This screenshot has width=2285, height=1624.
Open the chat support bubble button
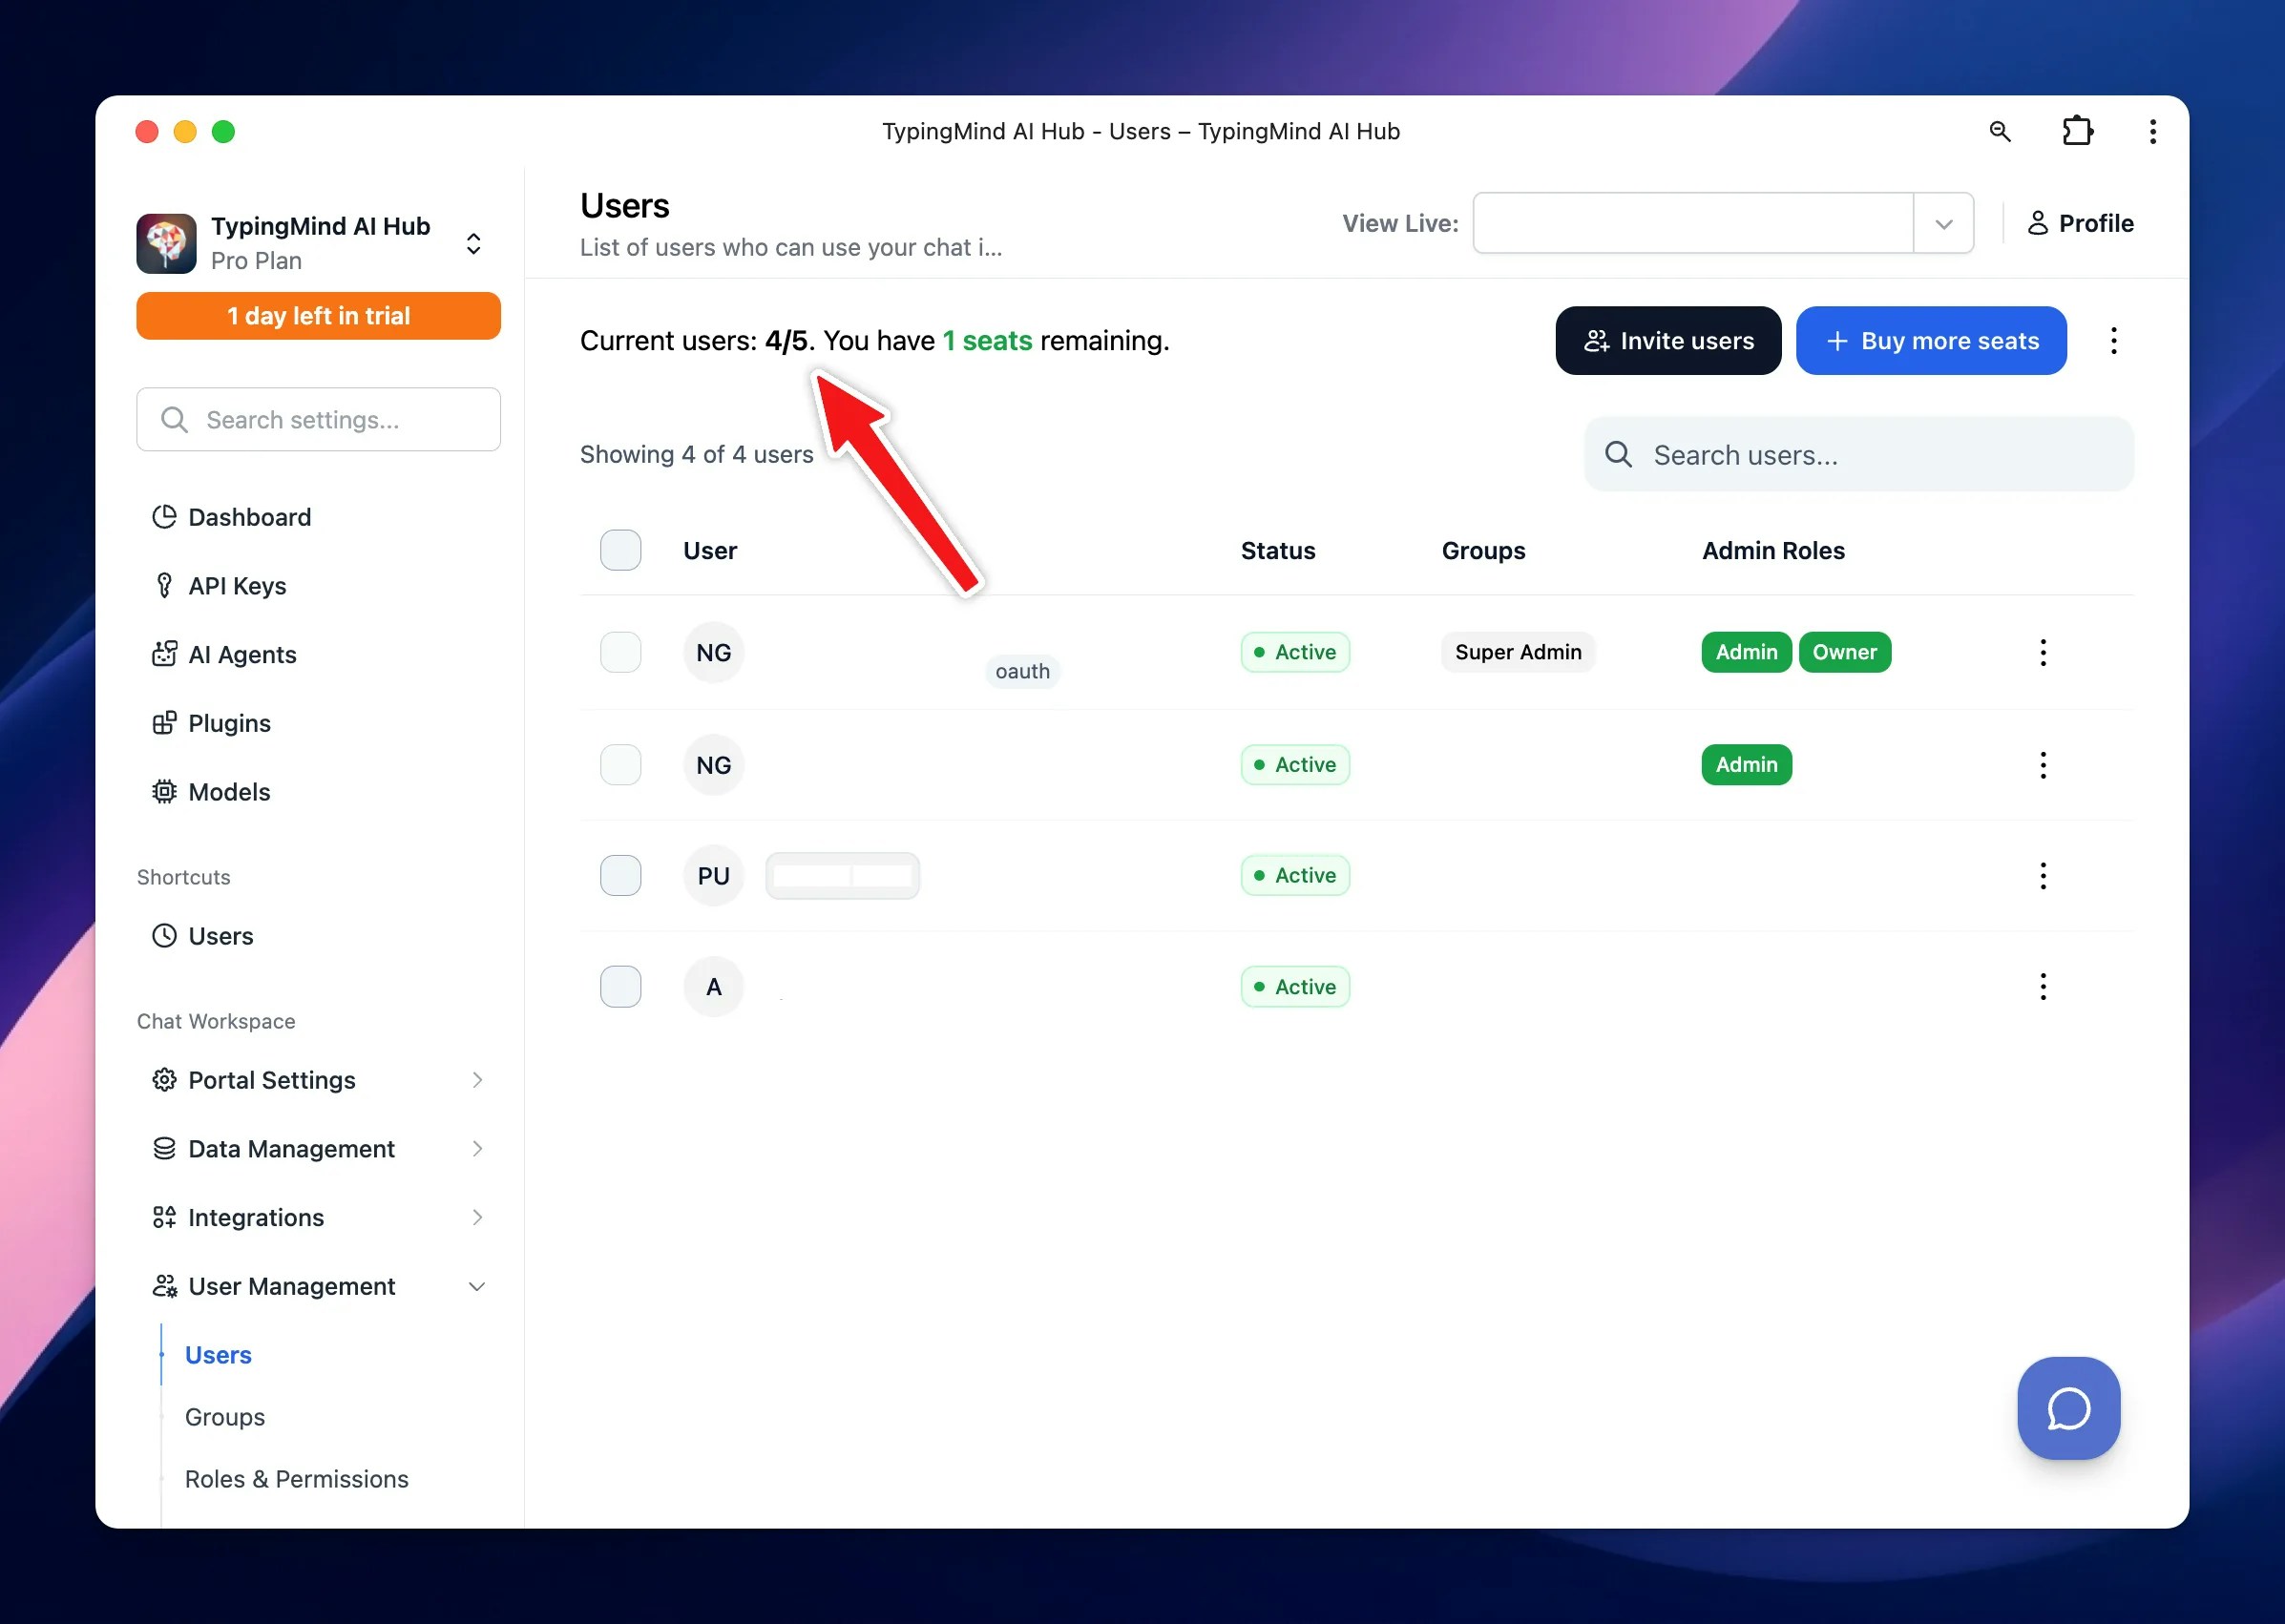[x=2068, y=1408]
